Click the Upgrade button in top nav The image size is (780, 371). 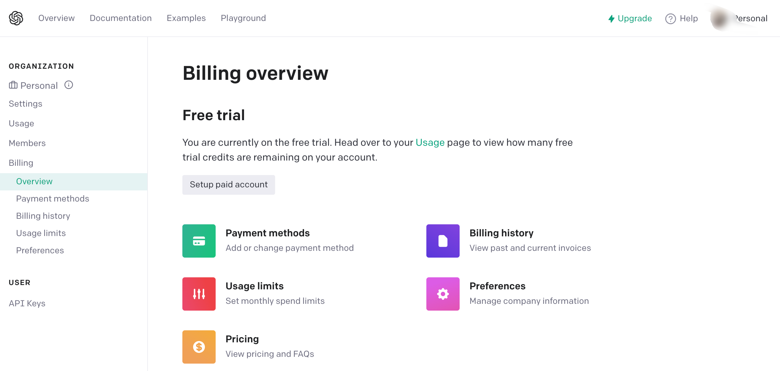630,18
